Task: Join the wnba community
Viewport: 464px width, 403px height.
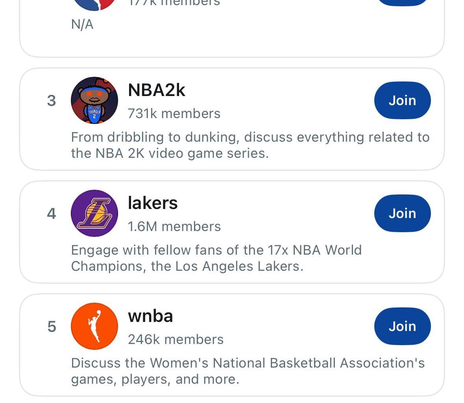Action: coord(402,326)
